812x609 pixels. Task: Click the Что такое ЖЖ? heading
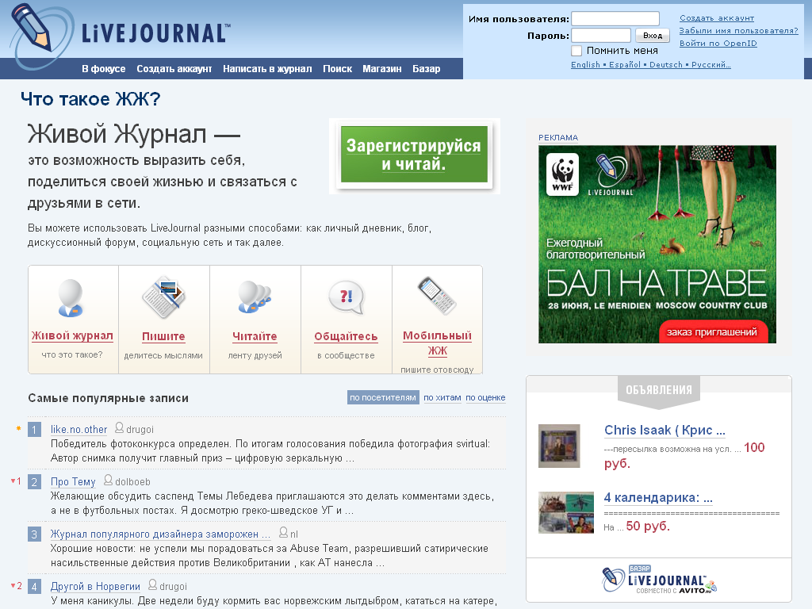pyautogui.click(x=90, y=99)
